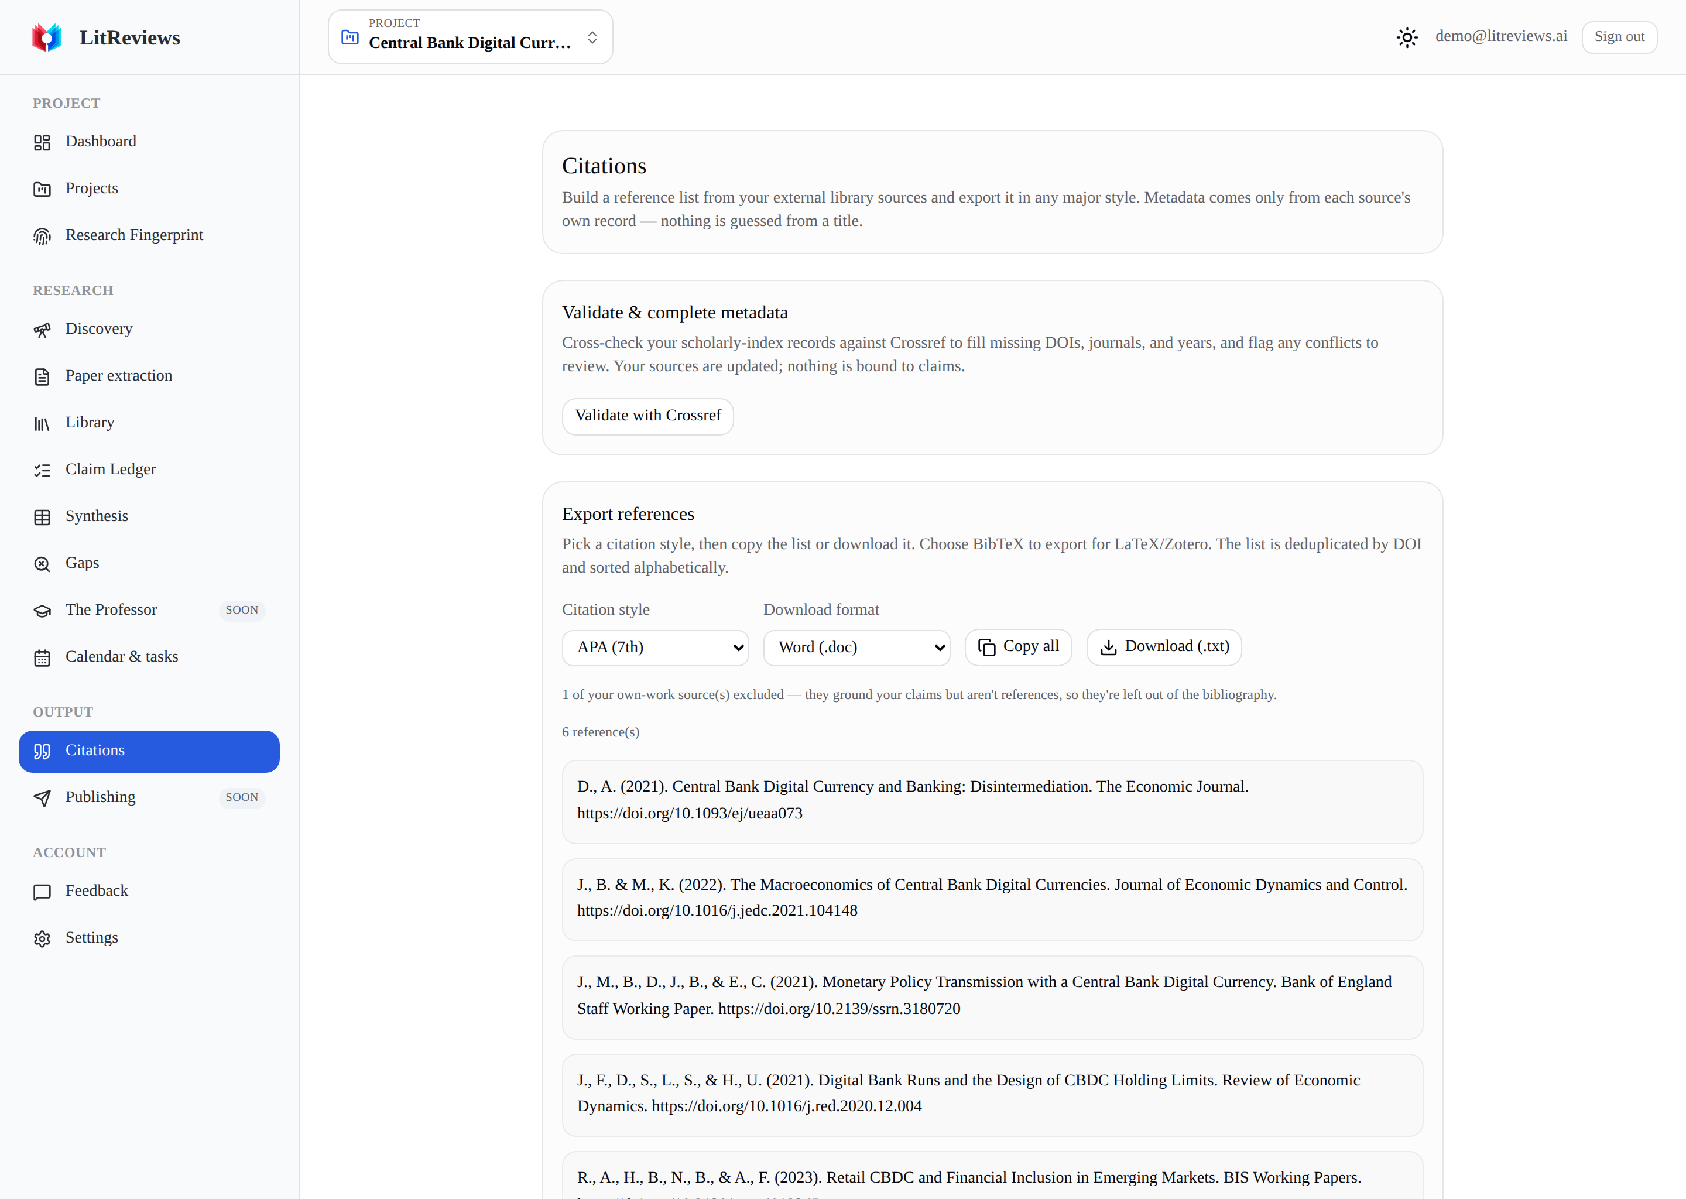
Task: Open the project switcher dropdown
Action: (470, 37)
